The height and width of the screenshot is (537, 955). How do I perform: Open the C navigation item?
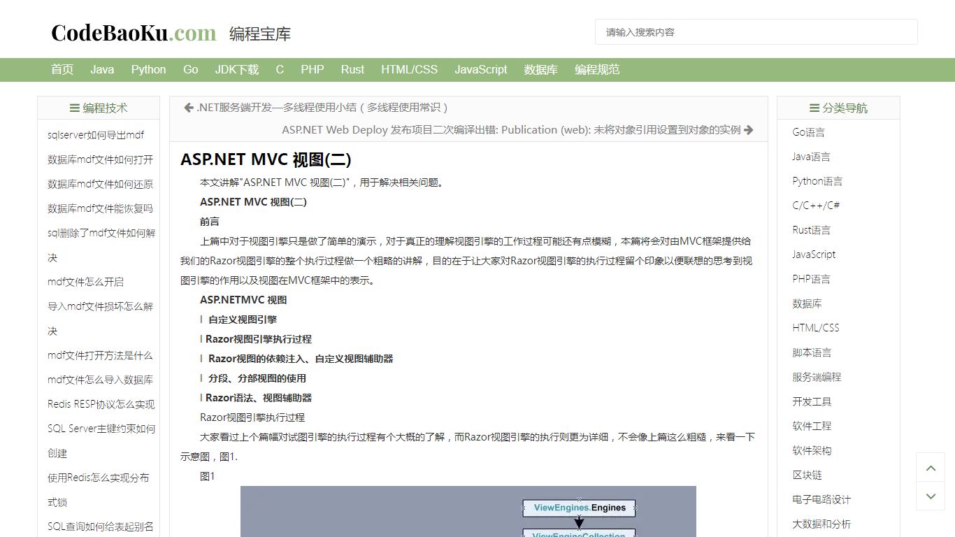click(x=280, y=69)
